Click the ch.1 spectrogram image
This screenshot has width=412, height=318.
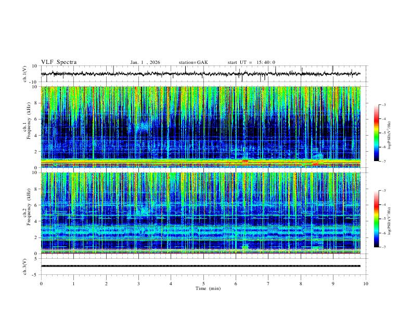click(201, 127)
